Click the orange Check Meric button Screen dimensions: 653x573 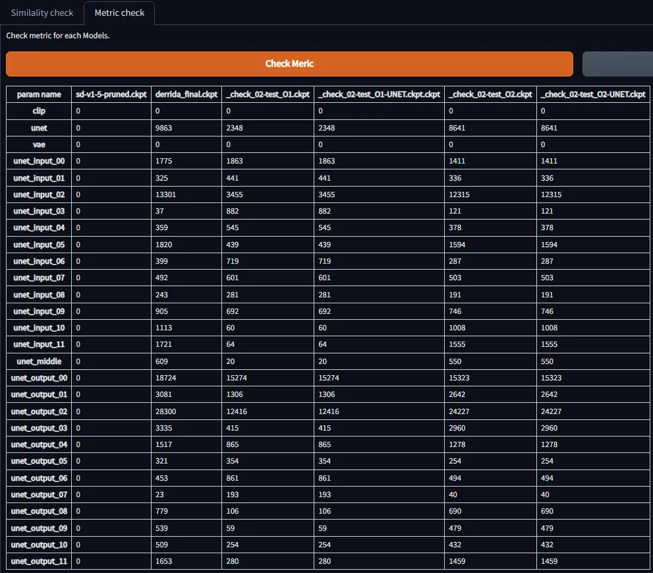tap(289, 64)
